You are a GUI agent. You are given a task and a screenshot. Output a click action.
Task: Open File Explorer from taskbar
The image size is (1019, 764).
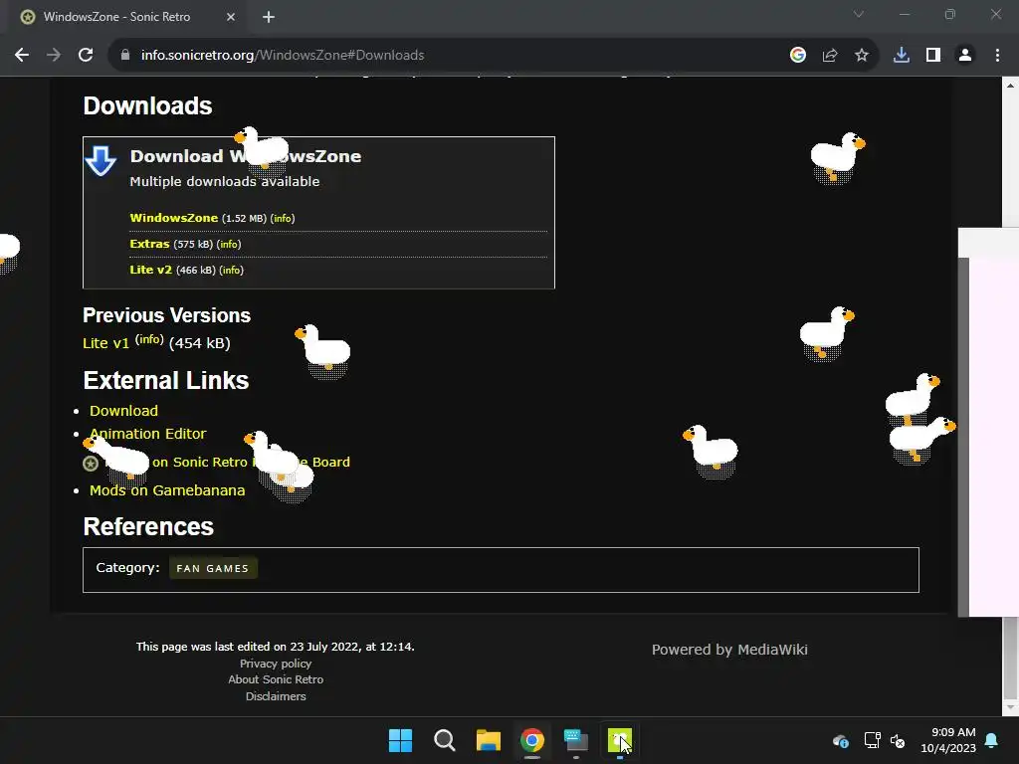click(x=488, y=740)
